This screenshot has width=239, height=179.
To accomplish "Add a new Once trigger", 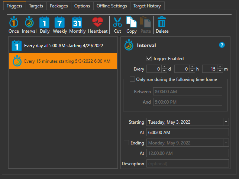I will click(x=14, y=25).
